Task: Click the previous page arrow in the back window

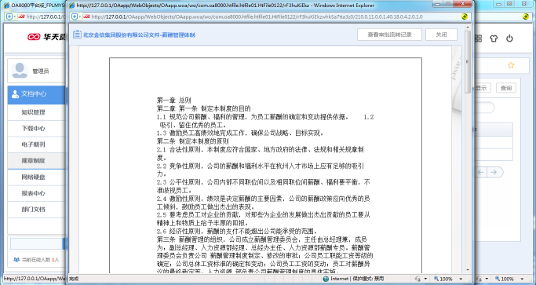Action: coord(480,172)
